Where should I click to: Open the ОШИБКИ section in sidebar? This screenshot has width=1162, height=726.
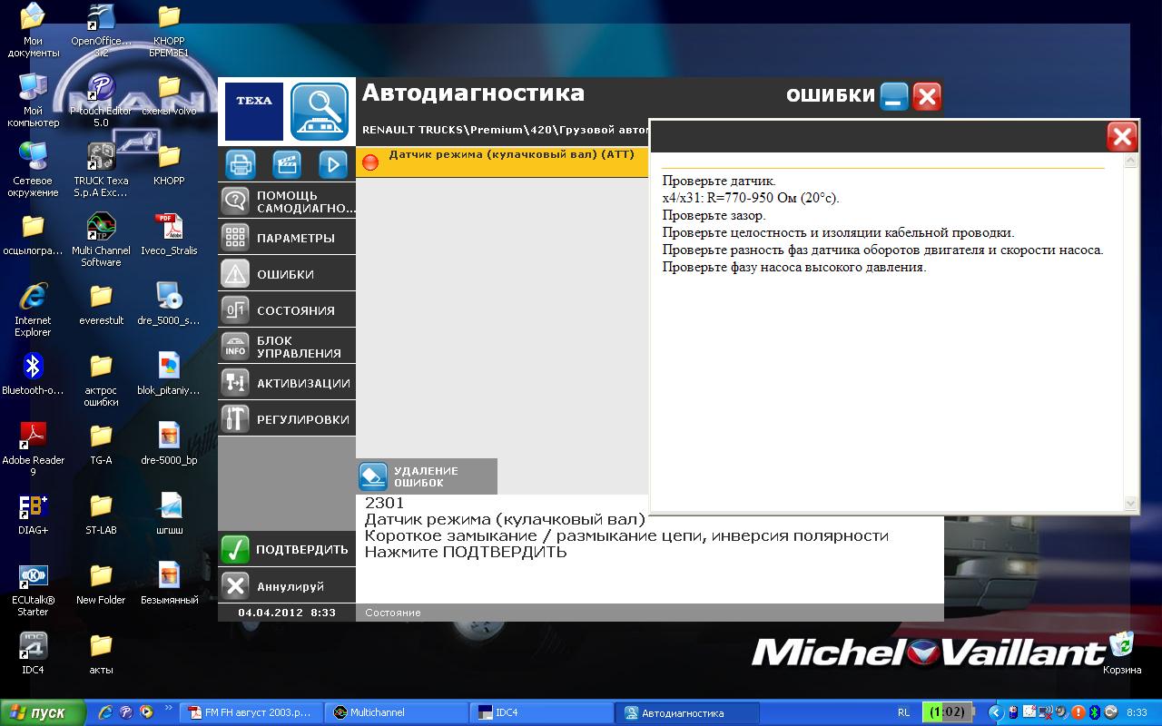[287, 274]
